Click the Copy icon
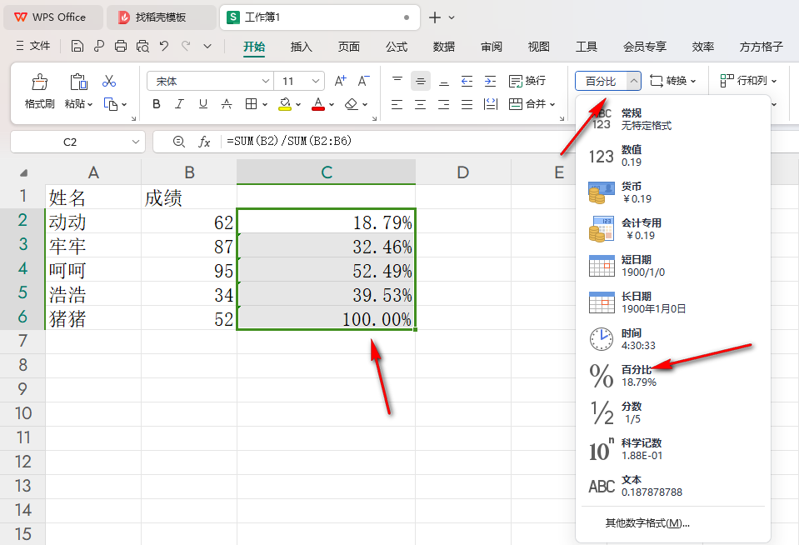Viewport: 799px width, 545px height. click(x=111, y=104)
